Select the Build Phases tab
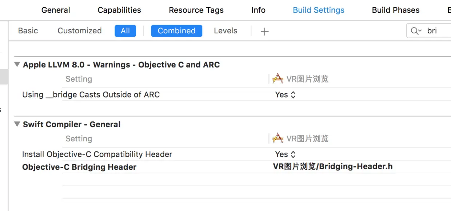 point(396,10)
